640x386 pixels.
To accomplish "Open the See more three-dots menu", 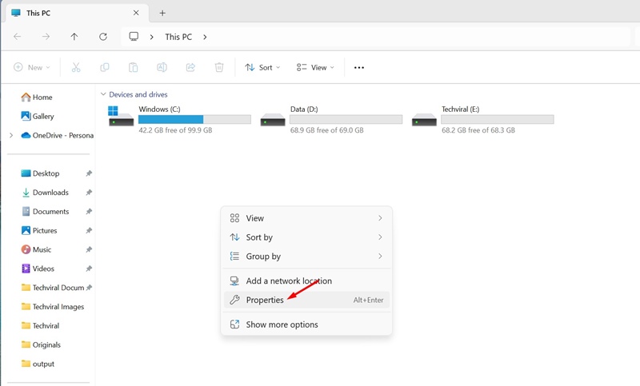I will 359,68.
